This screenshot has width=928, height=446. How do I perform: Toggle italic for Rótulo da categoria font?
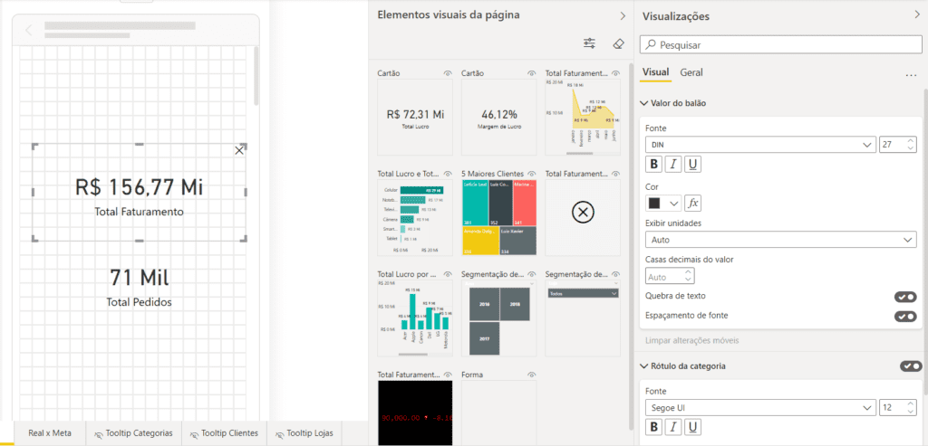[673, 427]
